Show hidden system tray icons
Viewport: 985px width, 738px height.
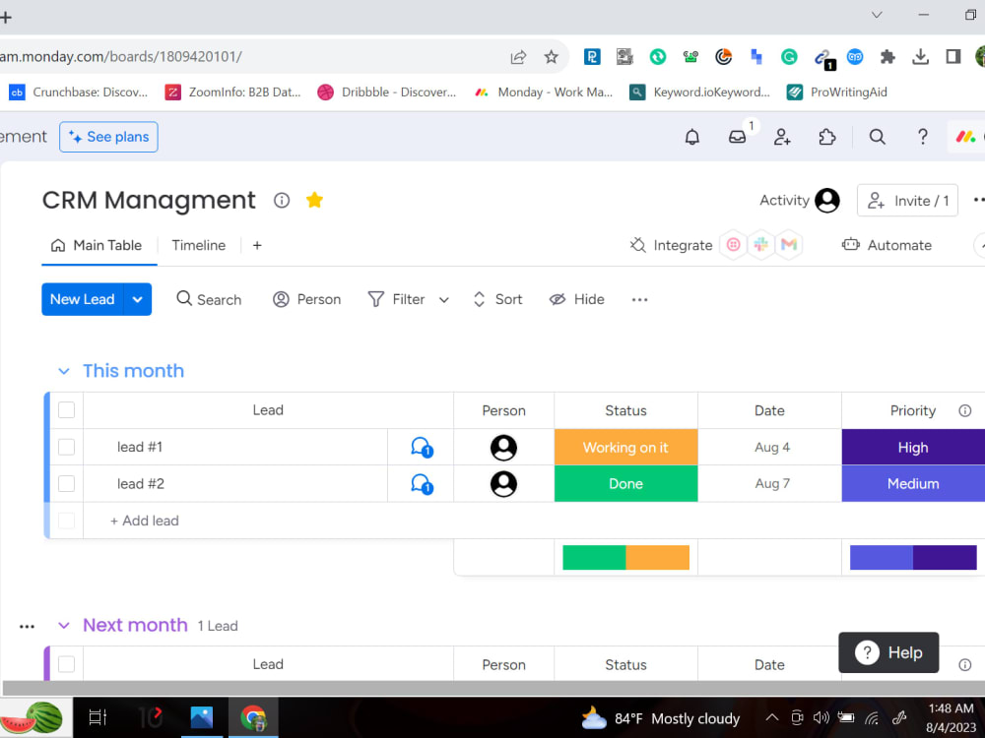[x=772, y=717]
